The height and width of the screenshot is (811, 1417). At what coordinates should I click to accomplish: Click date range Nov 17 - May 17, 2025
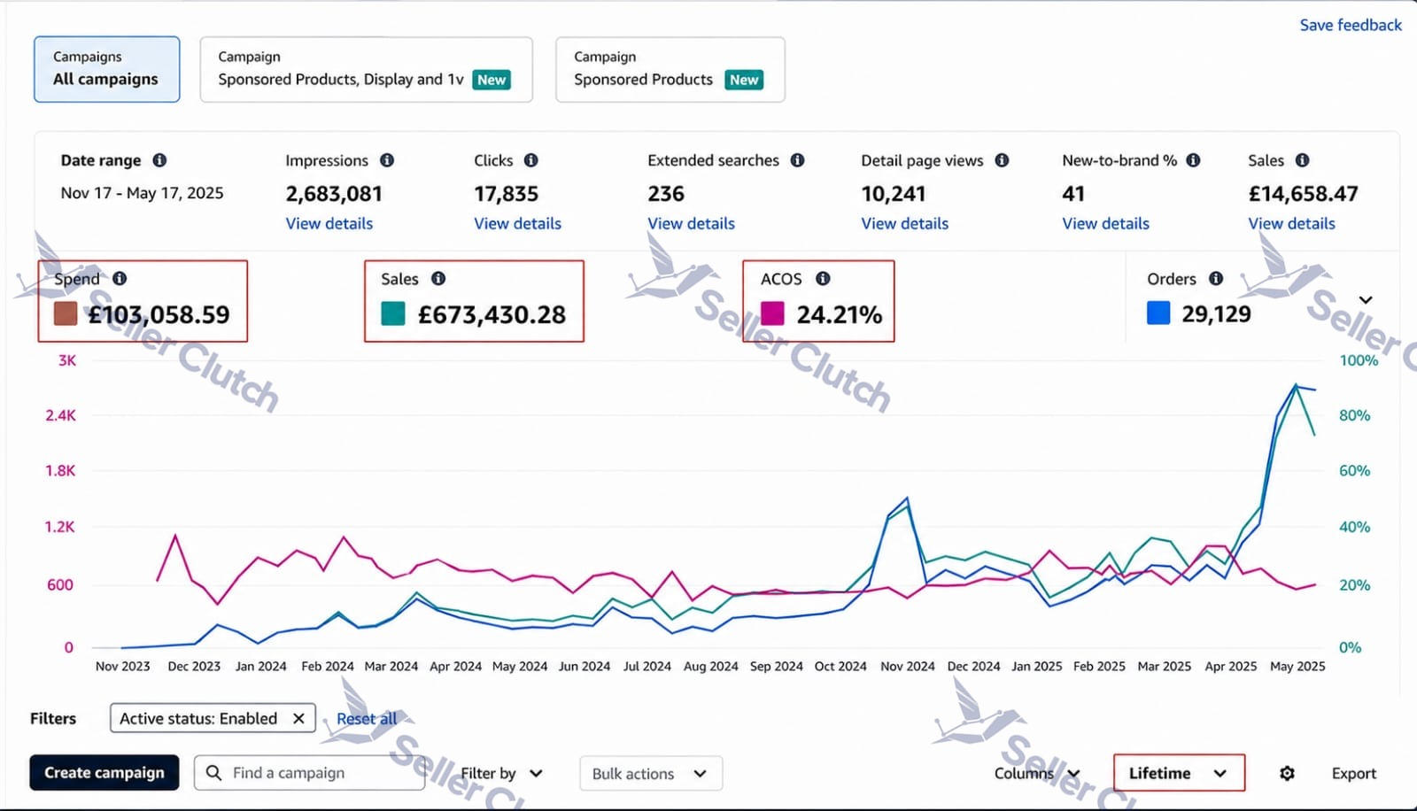142,193
